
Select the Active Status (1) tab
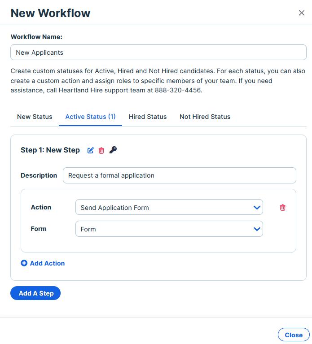(x=91, y=117)
